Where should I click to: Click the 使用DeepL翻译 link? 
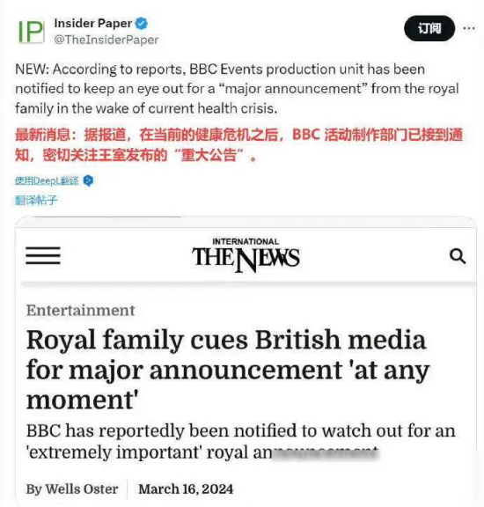coord(47,180)
